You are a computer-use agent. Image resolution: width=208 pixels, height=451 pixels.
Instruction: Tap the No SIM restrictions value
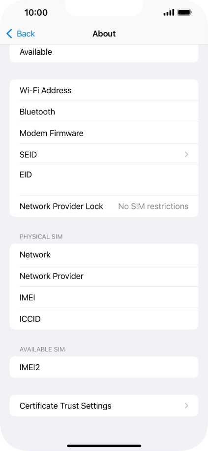(153, 206)
